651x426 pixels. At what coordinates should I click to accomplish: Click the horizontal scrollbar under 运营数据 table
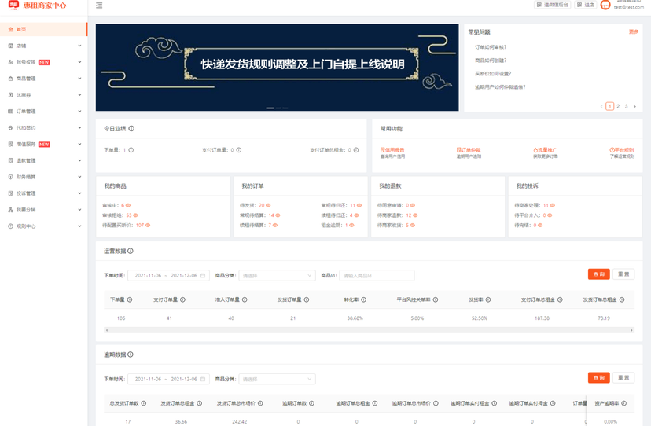(x=369, y=330)
